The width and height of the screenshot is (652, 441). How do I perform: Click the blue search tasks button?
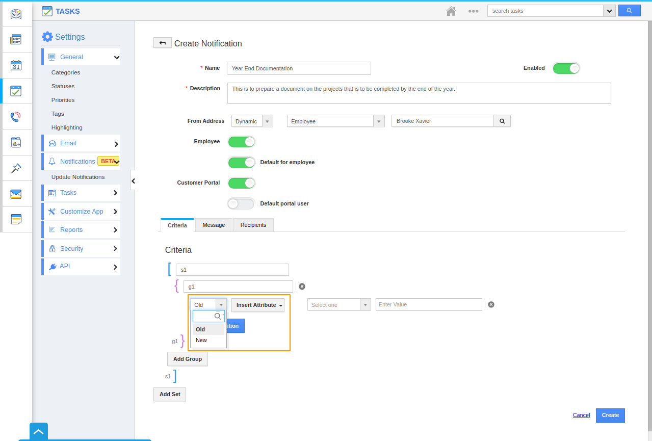tap(629, 11)
